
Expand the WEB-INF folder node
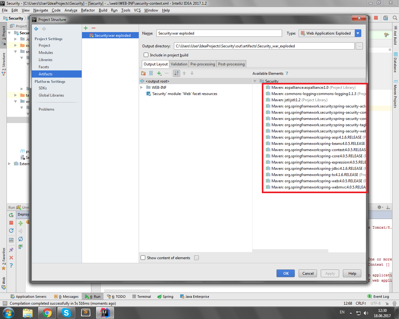coord(142,88)
